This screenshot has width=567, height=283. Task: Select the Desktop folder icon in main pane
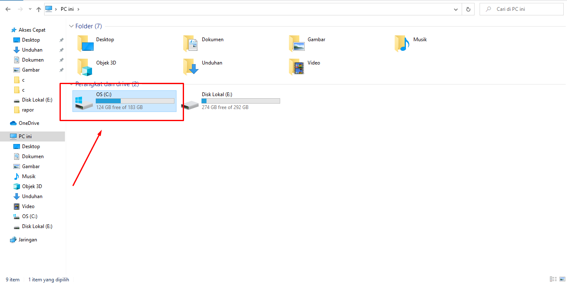[x=85, y=43]
